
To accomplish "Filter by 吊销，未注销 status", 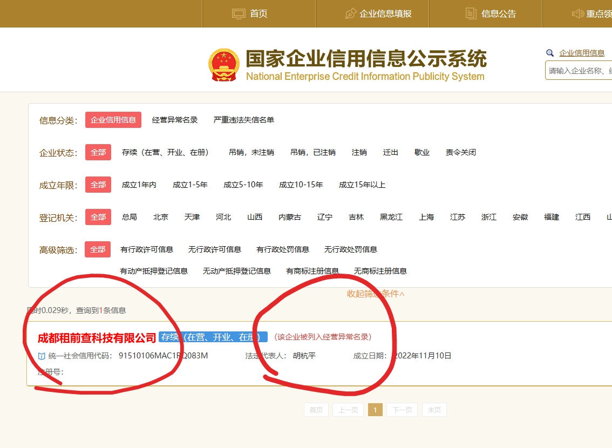I will pyautogui.click(x=251, y=152).
